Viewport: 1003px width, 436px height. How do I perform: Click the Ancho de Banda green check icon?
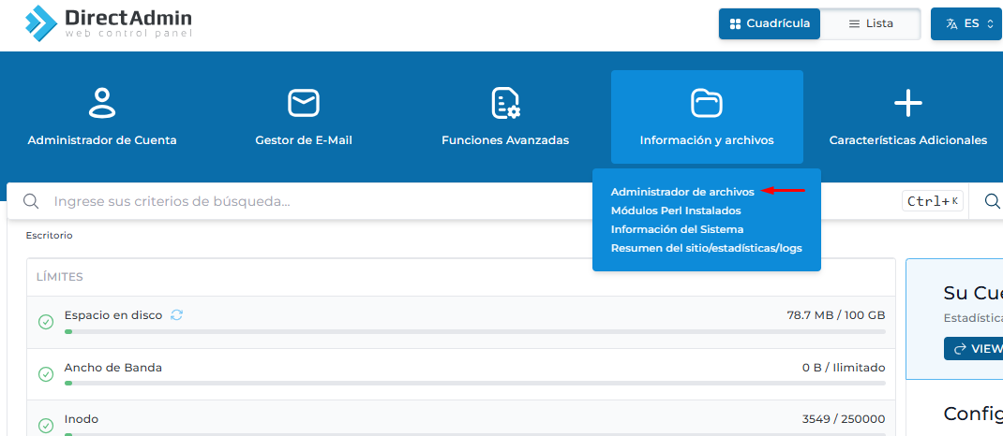click(45, 374)
